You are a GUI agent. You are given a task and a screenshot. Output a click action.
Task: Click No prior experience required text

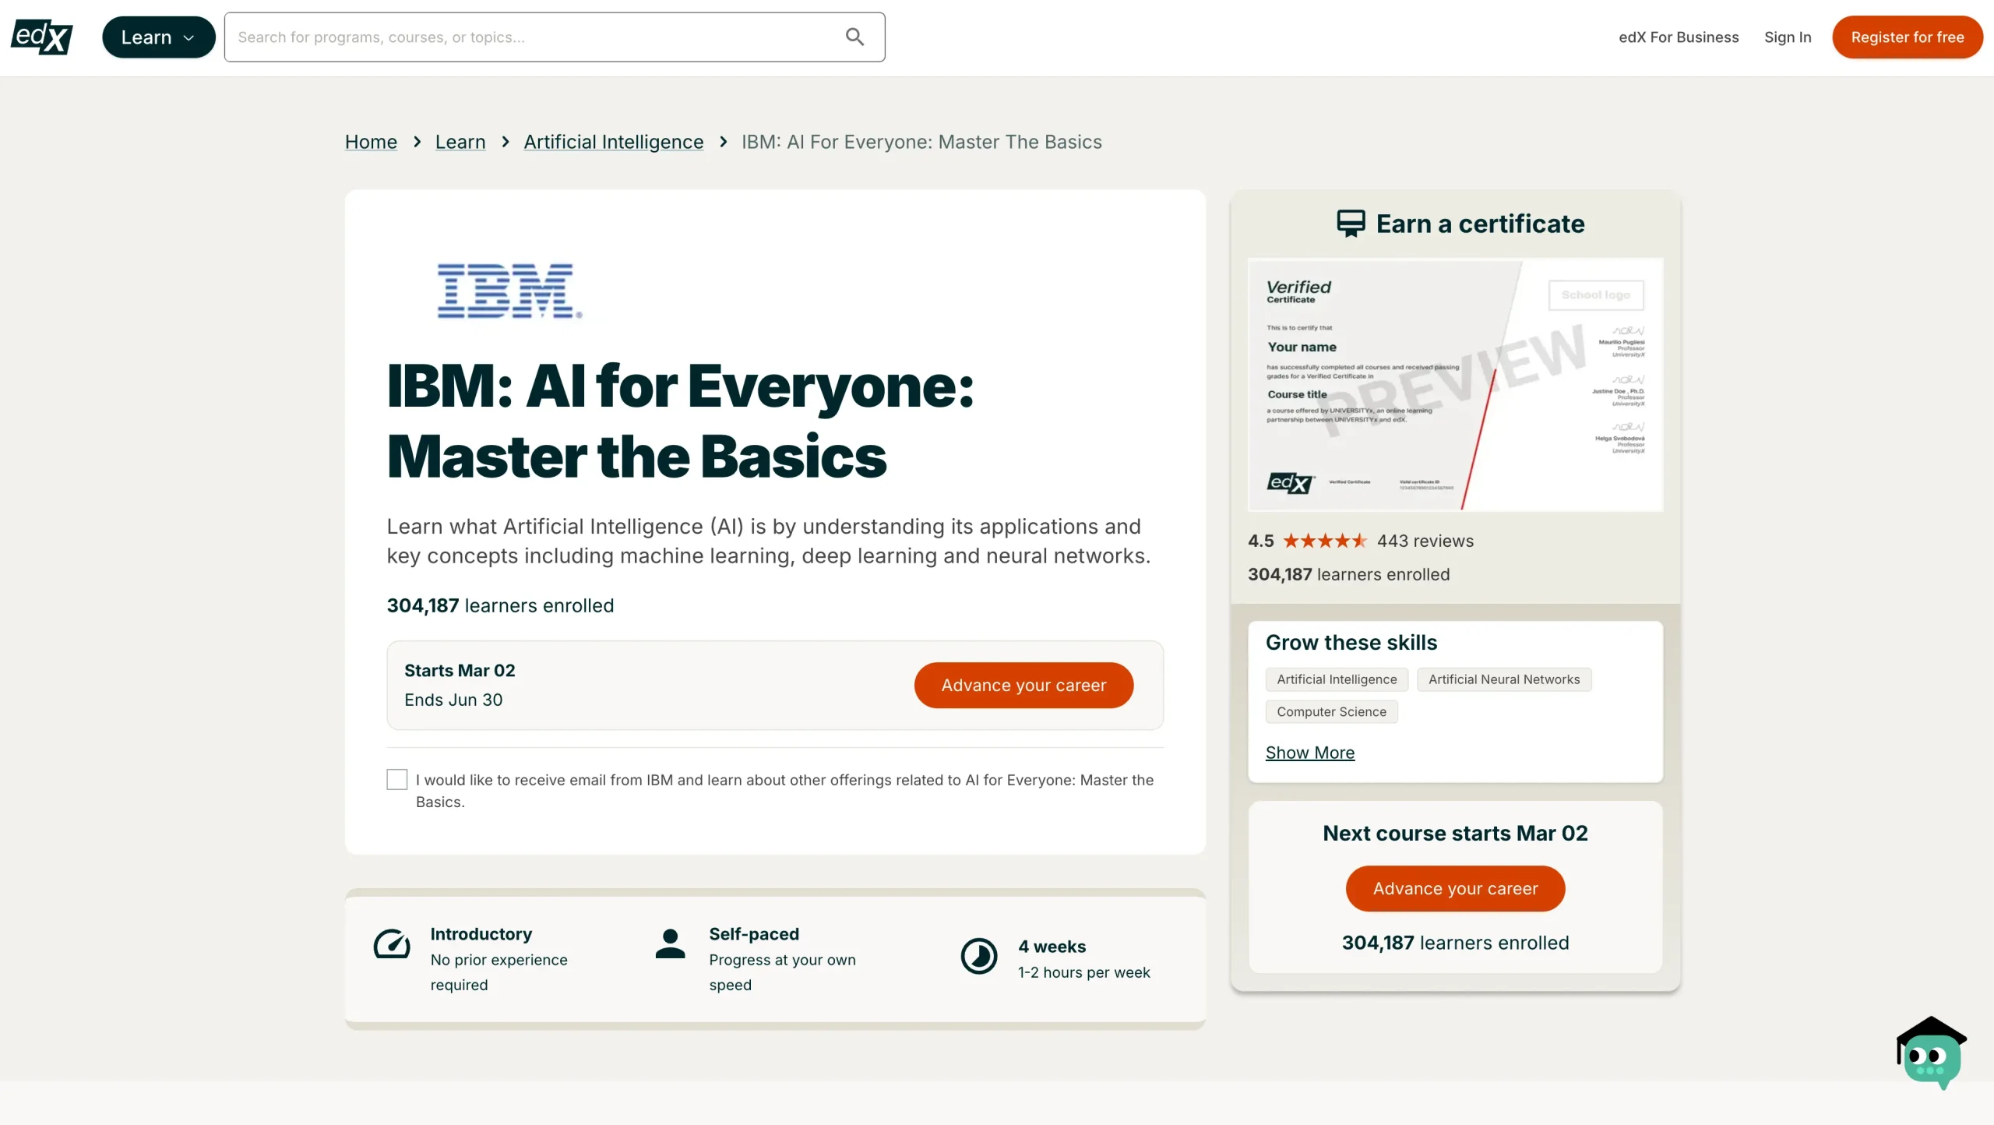point(498,972)
